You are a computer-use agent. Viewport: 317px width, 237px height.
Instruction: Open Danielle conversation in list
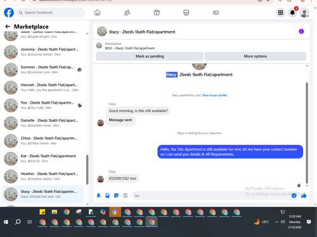pos(42,123)
